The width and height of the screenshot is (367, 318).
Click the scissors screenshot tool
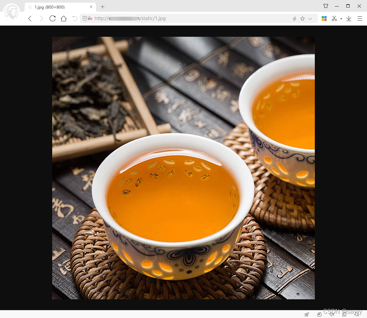click(x=334, y=18)
